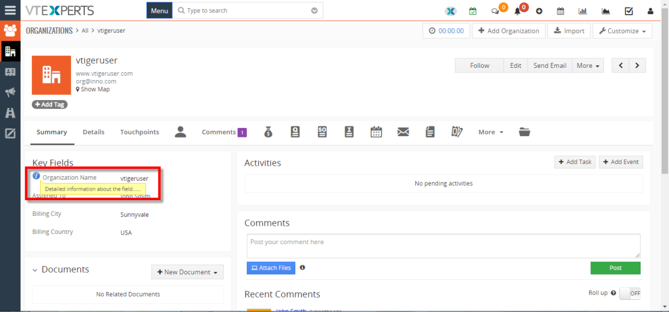The width and height of the screenshot is (669, 312).
Task: Open the area chart dashboard icon
Action: coord(605,11)
